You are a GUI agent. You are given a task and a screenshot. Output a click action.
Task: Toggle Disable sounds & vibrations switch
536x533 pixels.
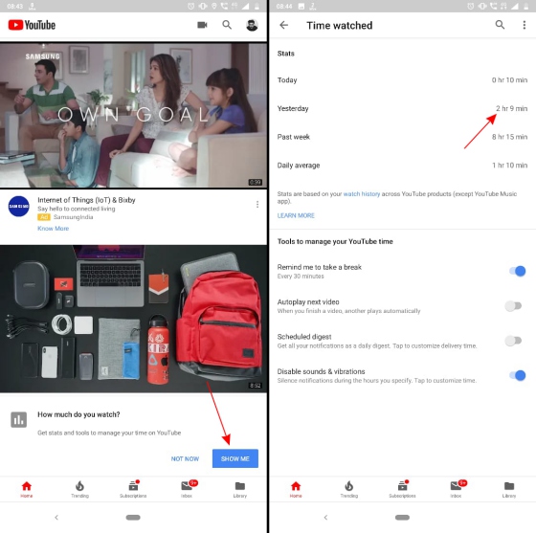[517, 375]
